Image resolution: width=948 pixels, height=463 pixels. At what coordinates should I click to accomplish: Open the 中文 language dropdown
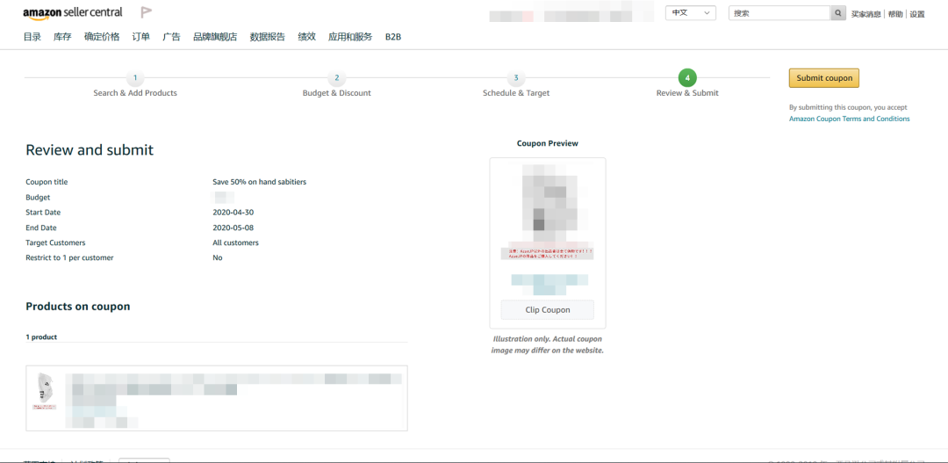[691, 13]
